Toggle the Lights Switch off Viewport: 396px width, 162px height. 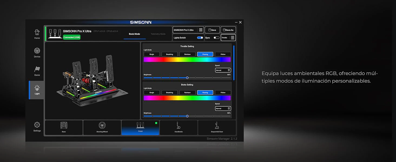[200, 38]
